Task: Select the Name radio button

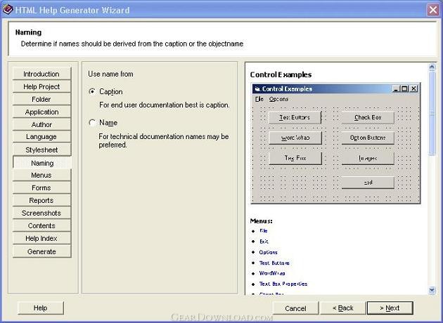Action: tap(92, 123)
